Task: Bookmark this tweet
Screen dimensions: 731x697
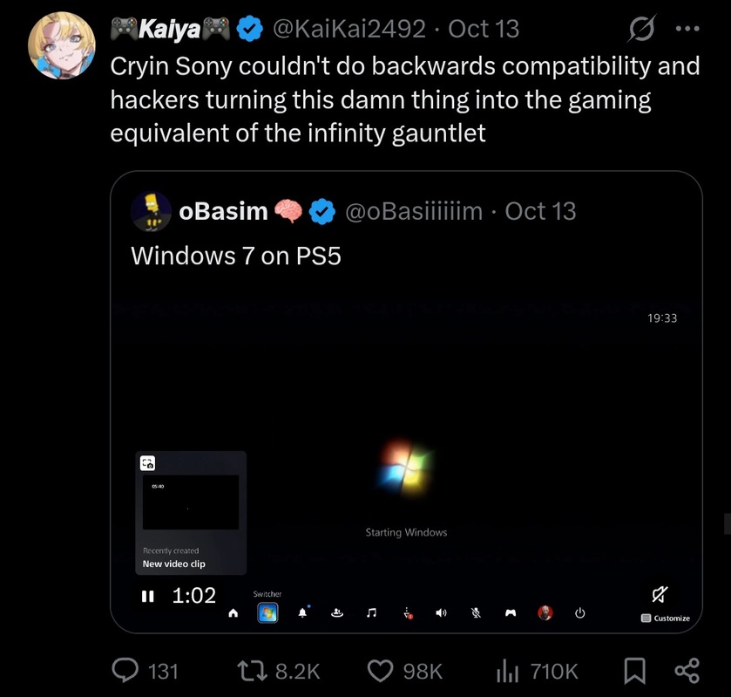Action: [634, 671]
